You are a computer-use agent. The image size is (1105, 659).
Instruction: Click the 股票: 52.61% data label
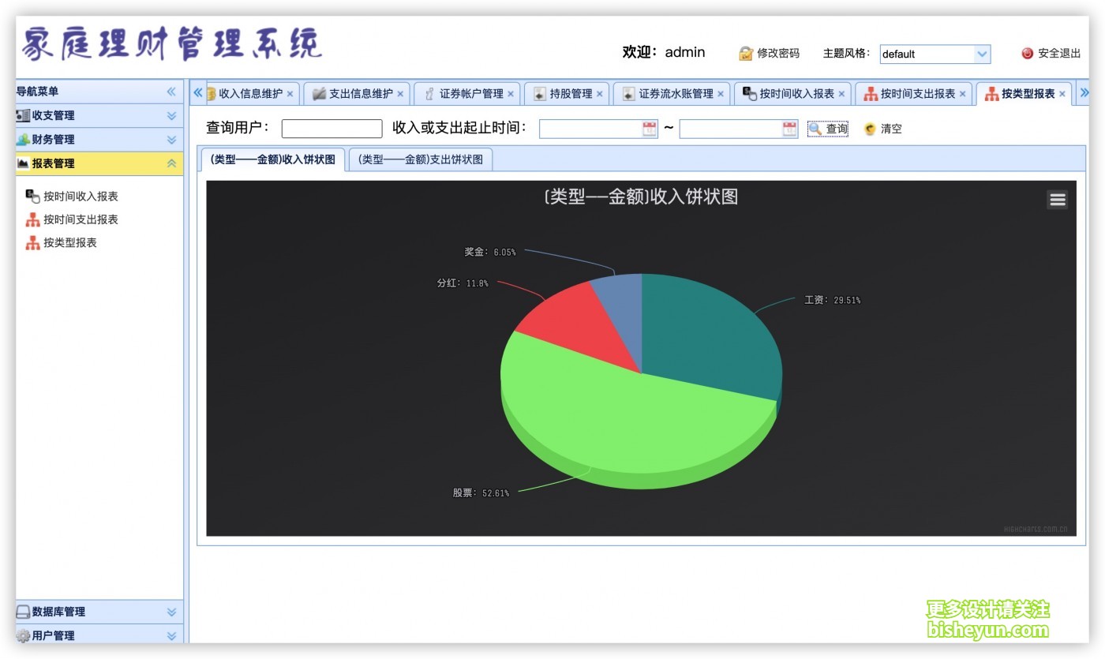click(x=481, y=493)
